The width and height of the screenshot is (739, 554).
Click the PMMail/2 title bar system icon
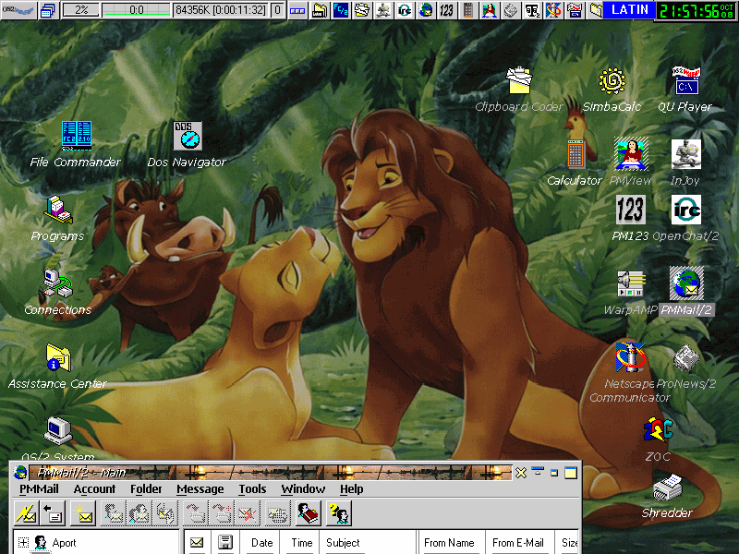[x=19, y=472]
